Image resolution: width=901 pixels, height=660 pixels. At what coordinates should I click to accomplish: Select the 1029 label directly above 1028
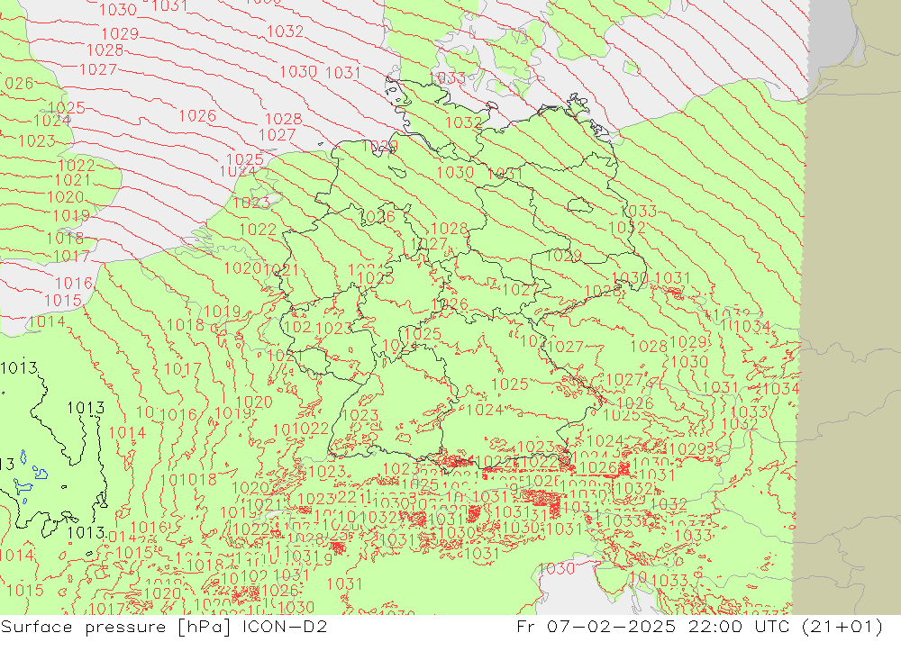tap(120, 34)
